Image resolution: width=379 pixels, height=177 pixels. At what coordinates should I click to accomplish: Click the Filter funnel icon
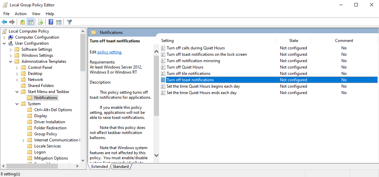69,22
